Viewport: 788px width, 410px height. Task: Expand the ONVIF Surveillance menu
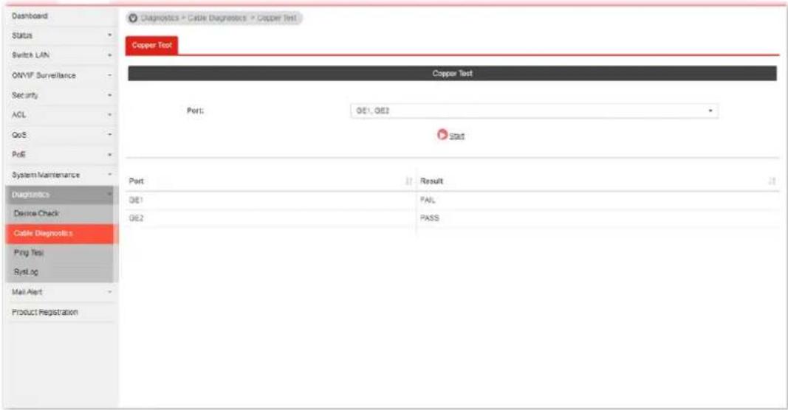(x=61, y=75)
